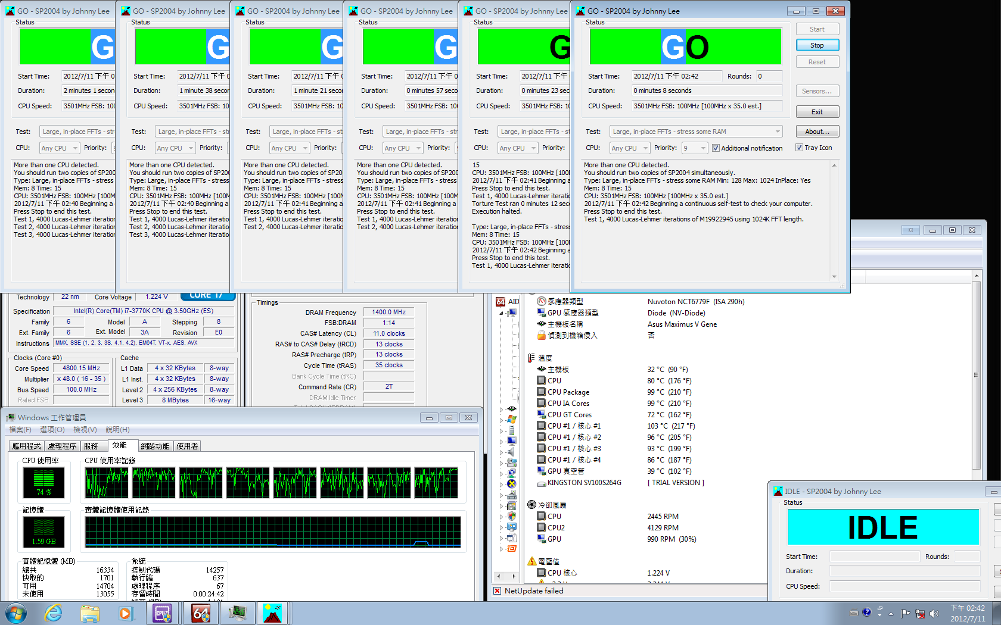Image resolution: width=1001 pixels, height=625 pixels.
Task: Click the taskbar clock showing 02:42
Action: [968, 614]
